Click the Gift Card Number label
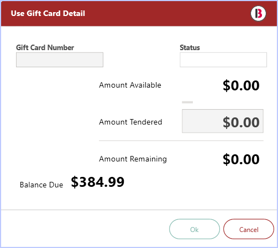The width and height of the screenshot is (278, 248). 45,47
